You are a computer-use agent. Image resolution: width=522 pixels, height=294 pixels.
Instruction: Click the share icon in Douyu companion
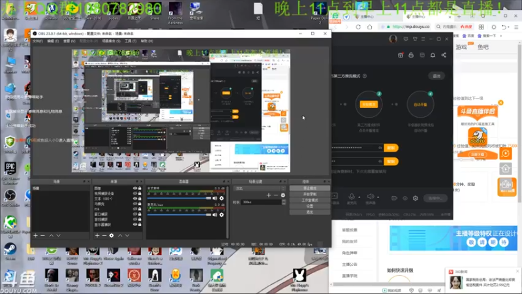(x=444, y=55)
